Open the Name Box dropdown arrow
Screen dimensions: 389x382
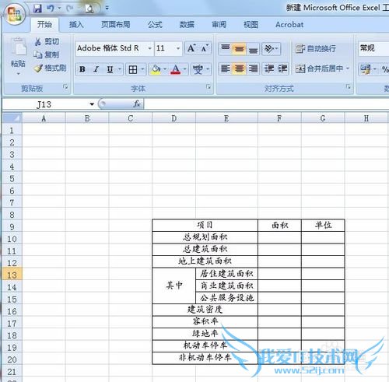coord(92,104)
